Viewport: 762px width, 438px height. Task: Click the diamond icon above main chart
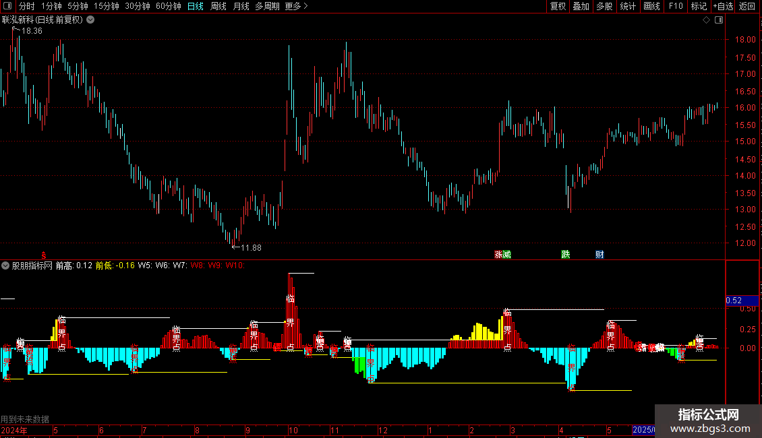tap(706, 20)
